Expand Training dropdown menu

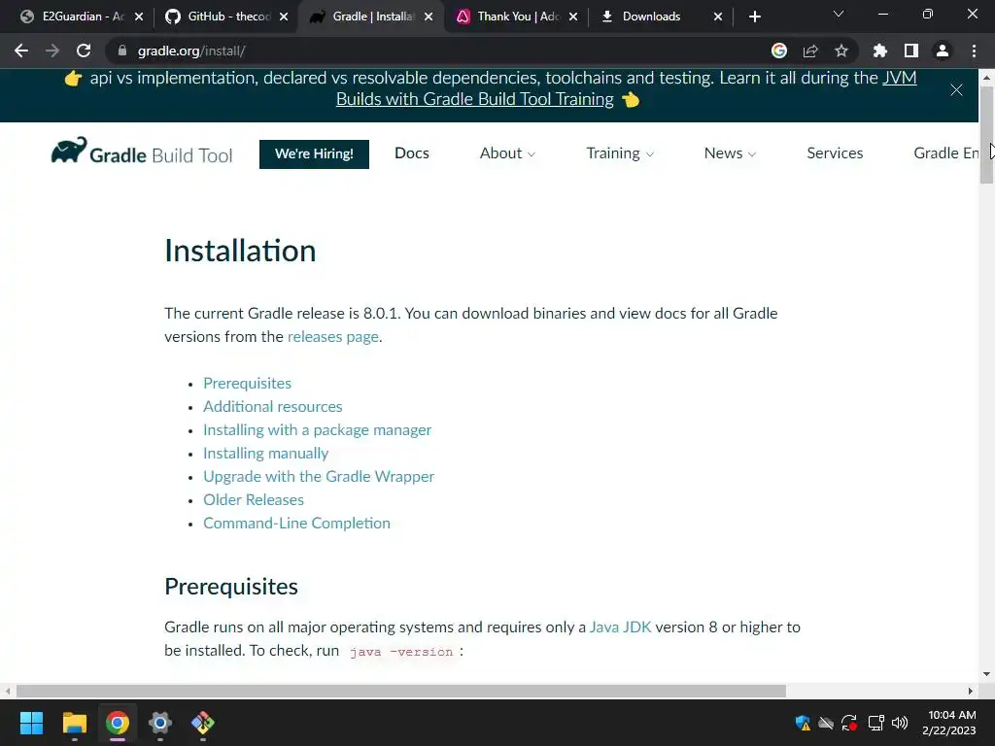pos(620,153)
